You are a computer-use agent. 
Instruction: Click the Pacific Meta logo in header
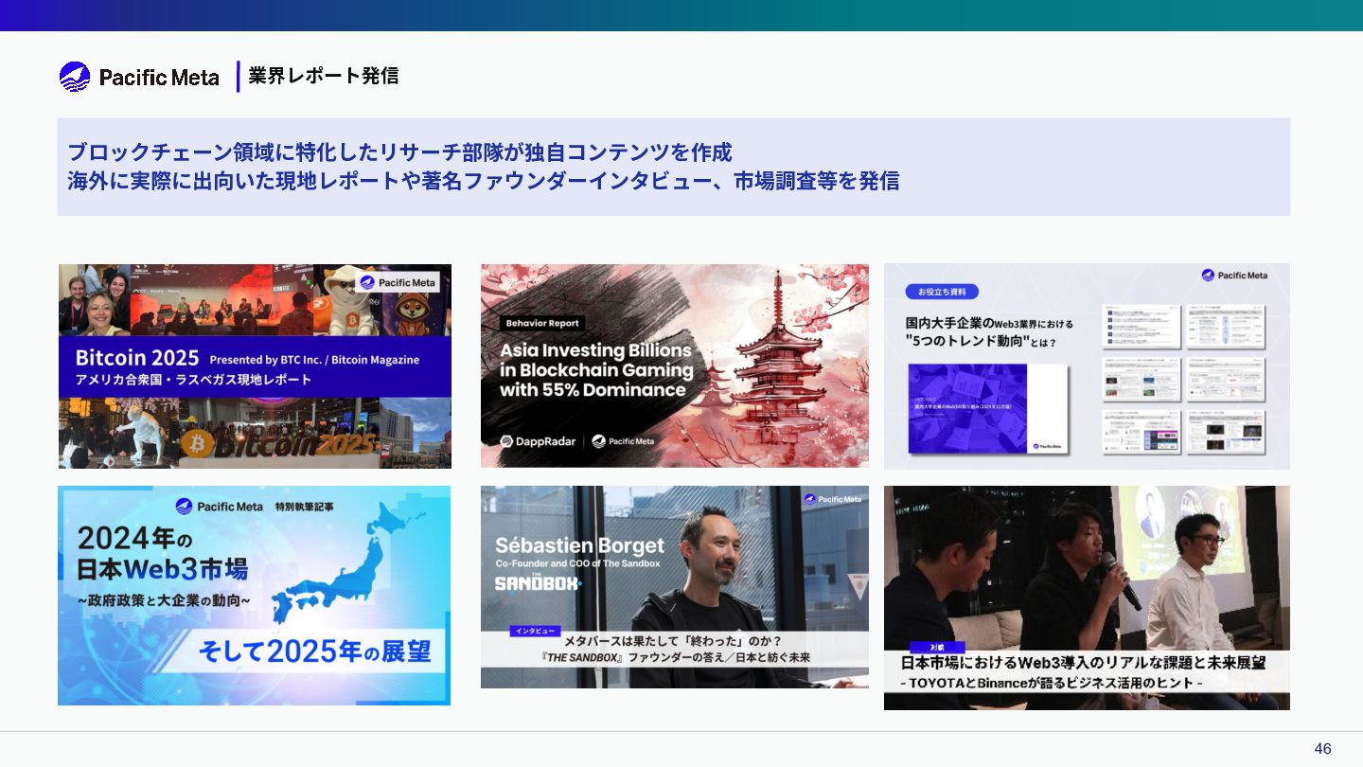coord(139,77)
